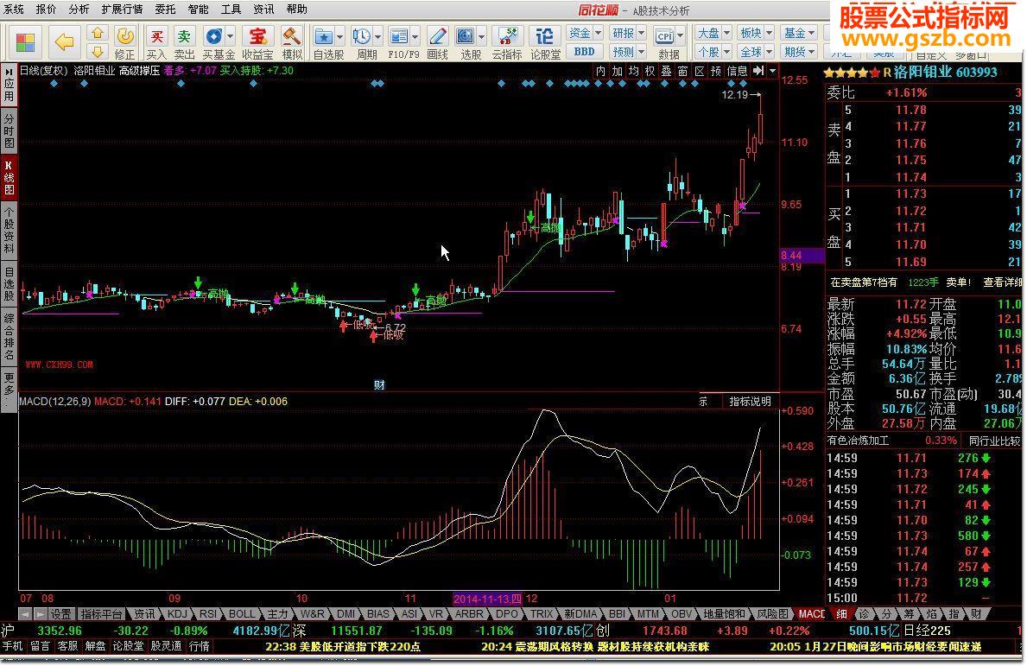Click the 修正 (correction) toolbar icon
The width and height of the screenshot is (1027, 666).
click(x=124, y=43)
